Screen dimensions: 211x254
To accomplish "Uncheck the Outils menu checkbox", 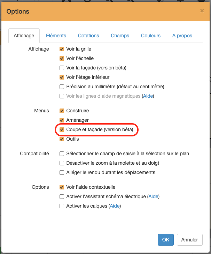I will click(62, 139).
